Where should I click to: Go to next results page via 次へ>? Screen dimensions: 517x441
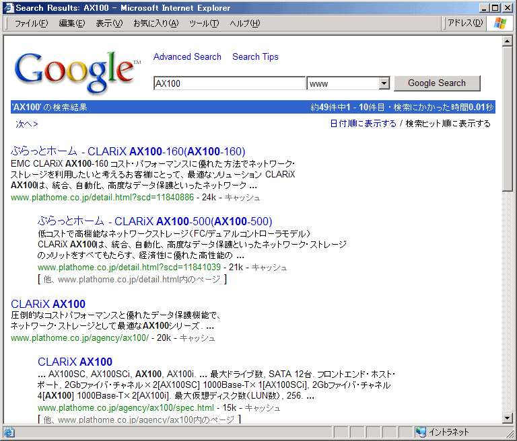(27, 124)
